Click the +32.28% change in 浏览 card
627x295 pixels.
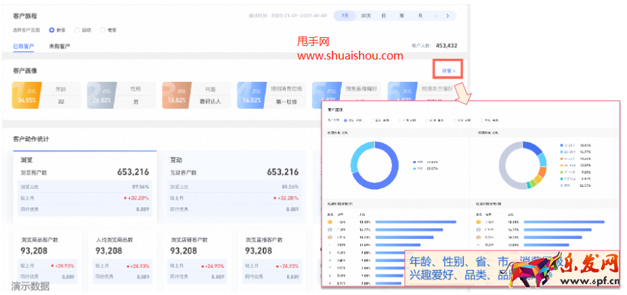pos(136,198)
